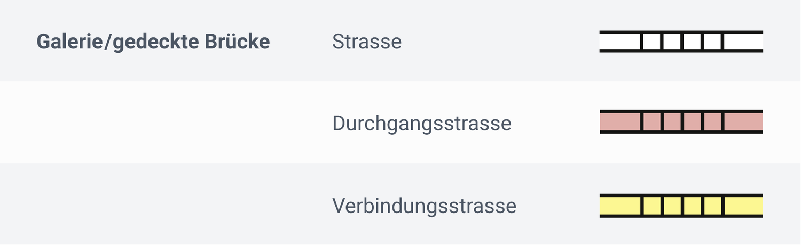Image resolution: width=801 pixels, height=245 pixels.
Task: Click the yellow Verbindungsstrasse road symbol
Action: click(681, 206)
